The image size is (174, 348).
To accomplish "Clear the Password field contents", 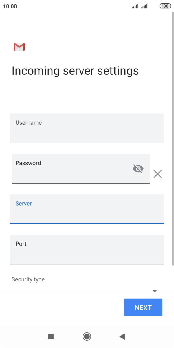I will pyautogui.click(x=157, y=174).
